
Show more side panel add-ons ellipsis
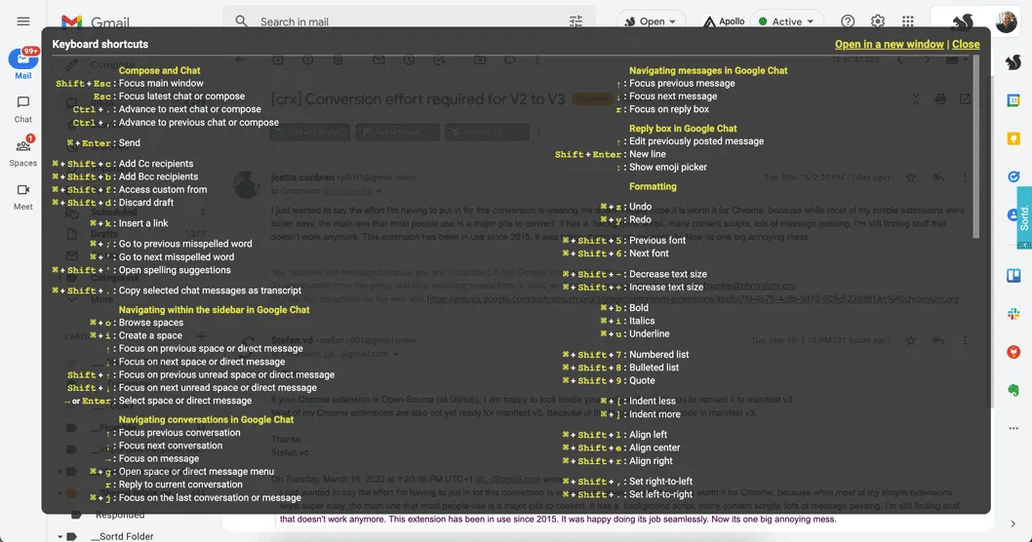click(x=1013, y=428)
